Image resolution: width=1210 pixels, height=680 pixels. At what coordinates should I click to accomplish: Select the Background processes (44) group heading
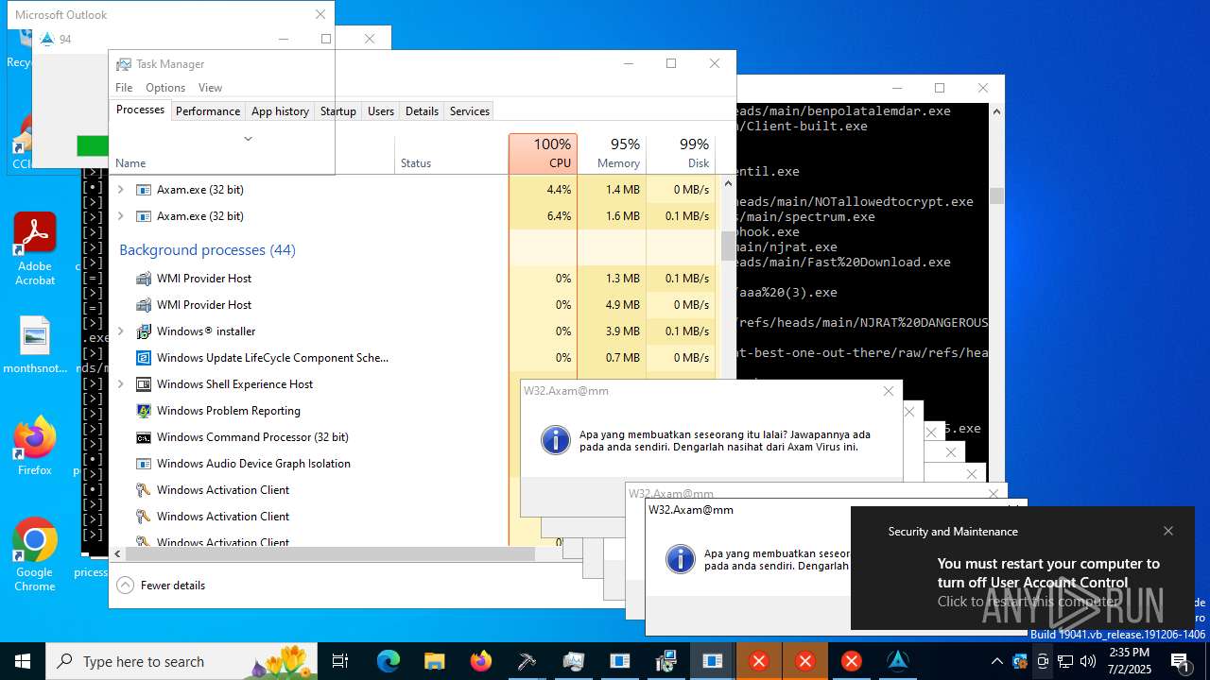coord(207,250)
